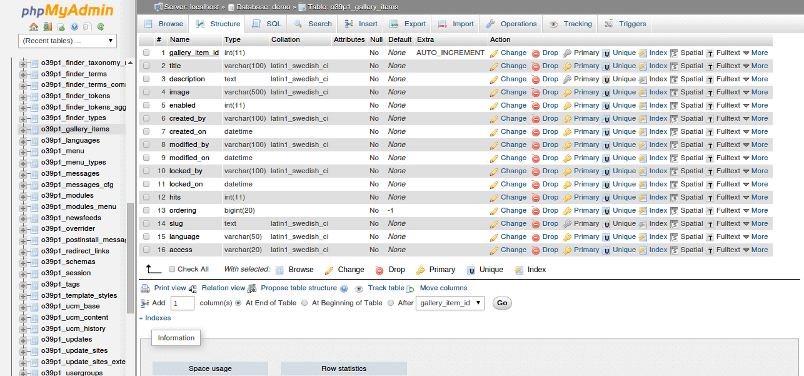Click the green reload navigation icon
Image resolution: width=804 pixels, height=376 pixels.
click(x=101, y=27)
